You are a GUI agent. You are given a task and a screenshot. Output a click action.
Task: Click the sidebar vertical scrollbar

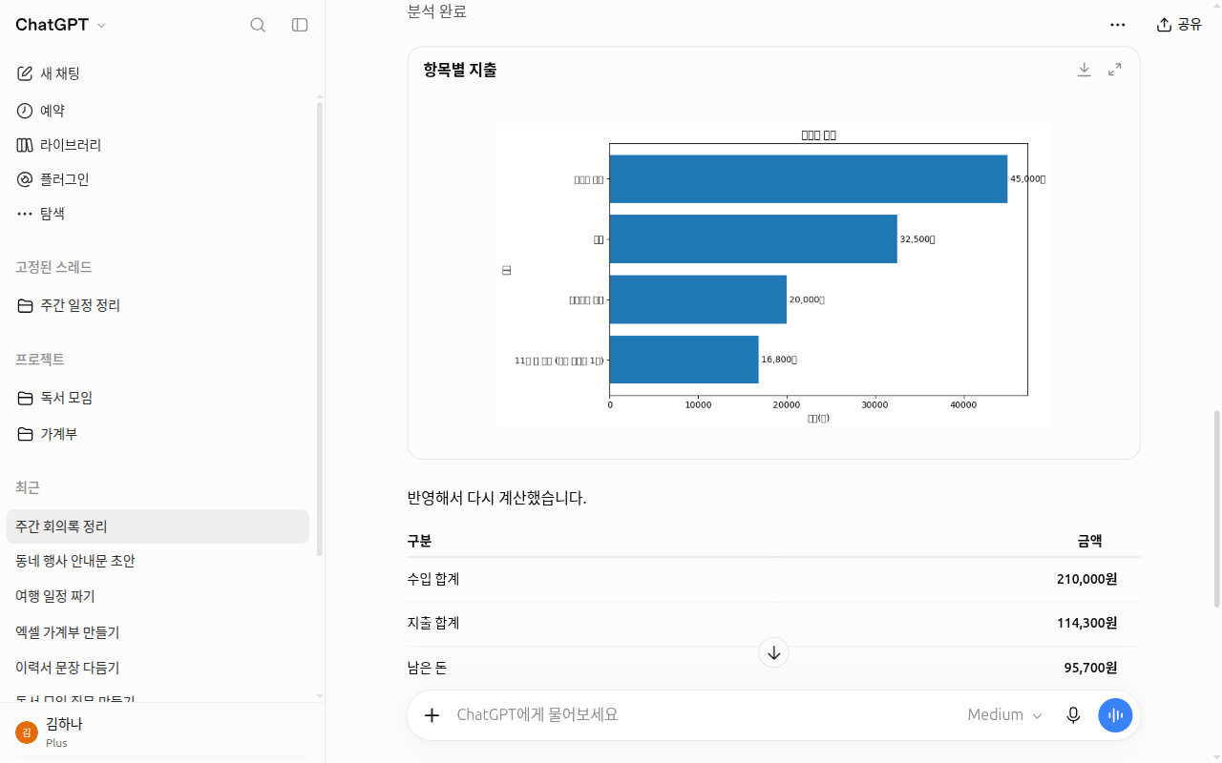[320, 329]
